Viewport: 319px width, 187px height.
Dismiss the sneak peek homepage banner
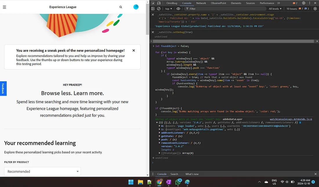coord(134,51)
